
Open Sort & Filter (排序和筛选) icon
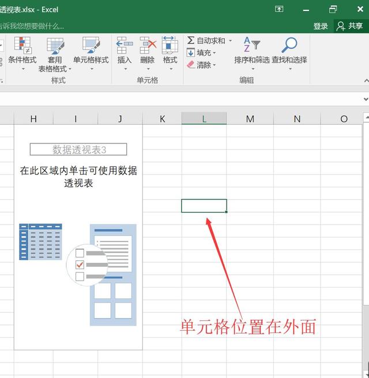pos(252,44)
